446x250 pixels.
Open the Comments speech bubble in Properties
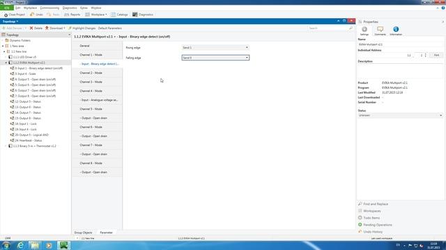pos(380,29)
